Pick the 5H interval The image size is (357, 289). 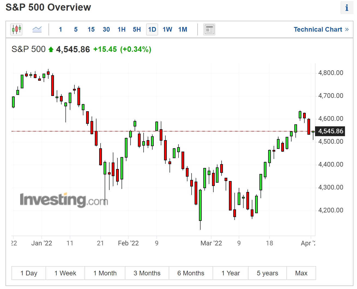coord(137,29)
